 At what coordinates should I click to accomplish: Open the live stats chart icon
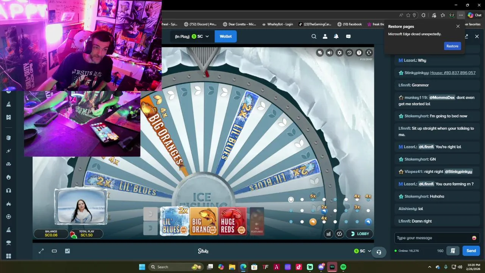click(67, 251)
